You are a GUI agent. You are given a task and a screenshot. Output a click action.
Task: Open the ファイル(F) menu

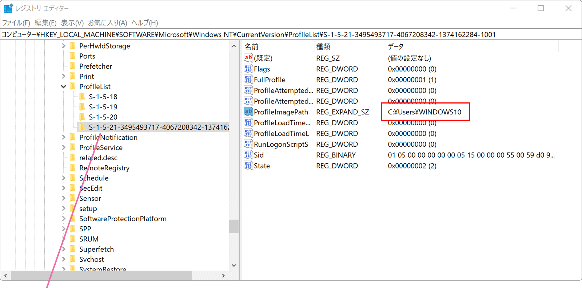[16, 23]
